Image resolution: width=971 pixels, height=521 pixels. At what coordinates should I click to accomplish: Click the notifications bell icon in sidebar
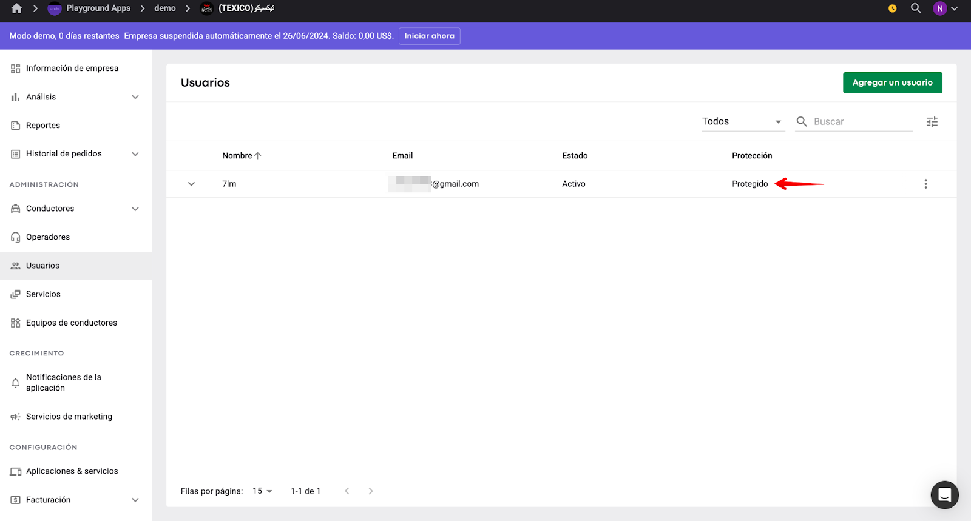[x=16, y=383]
